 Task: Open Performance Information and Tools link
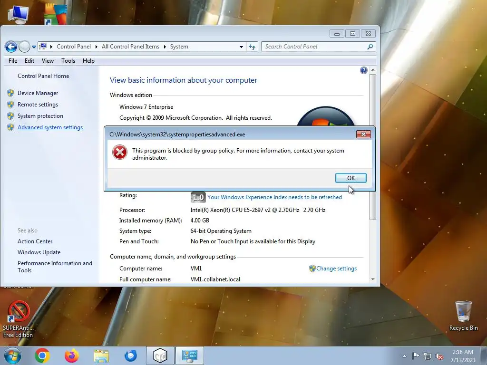point(55,267)
